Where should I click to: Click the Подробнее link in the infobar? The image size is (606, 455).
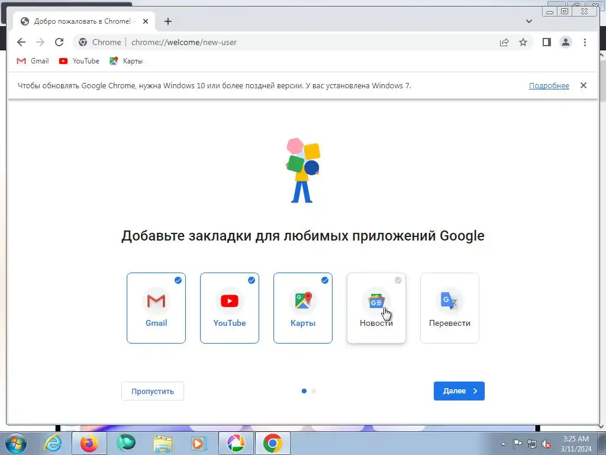click(x=549, y=85)
